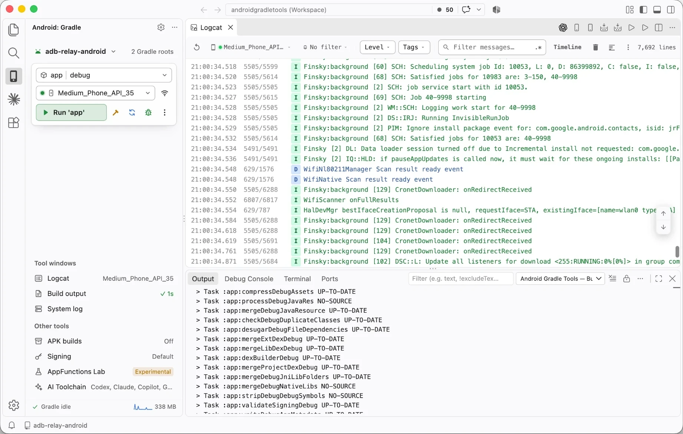
Task: Restart the Logcat stream
Action: (197, 47)
